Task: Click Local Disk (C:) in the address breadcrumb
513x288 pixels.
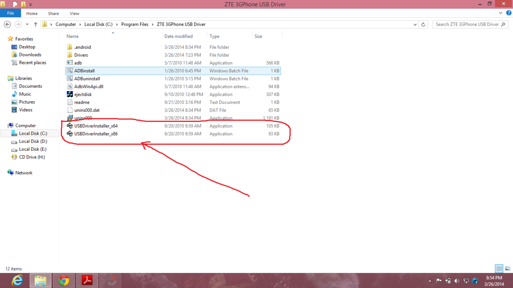Action: [99, 24]
